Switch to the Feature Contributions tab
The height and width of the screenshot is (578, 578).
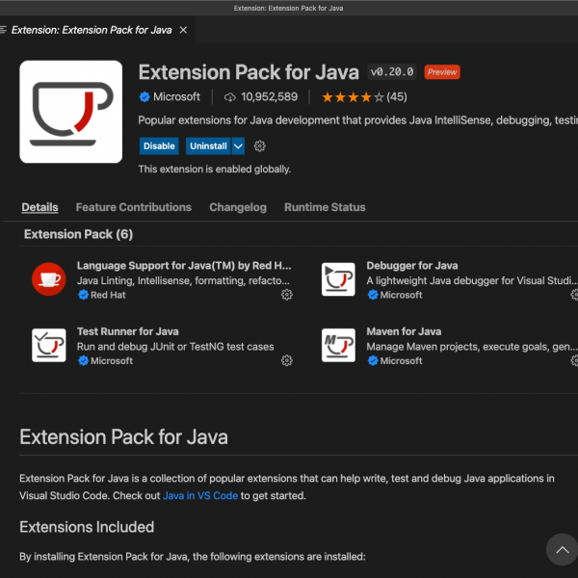click(x=133, y=207)
